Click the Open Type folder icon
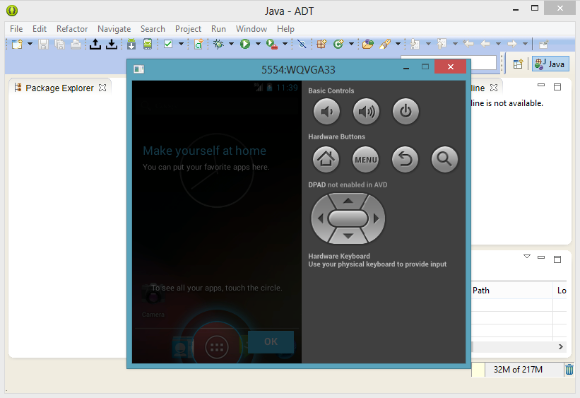 pos(367,44)
